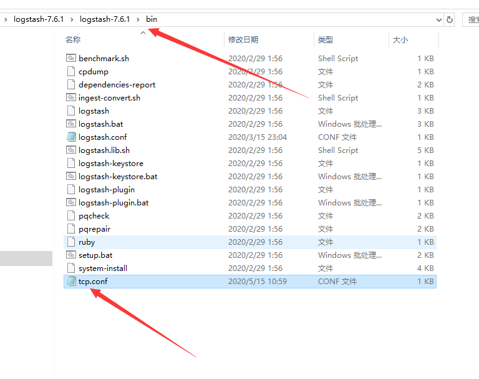Select the file name tcp.conf
Viewport: 479px width, 379px height.
pos(93,282)
